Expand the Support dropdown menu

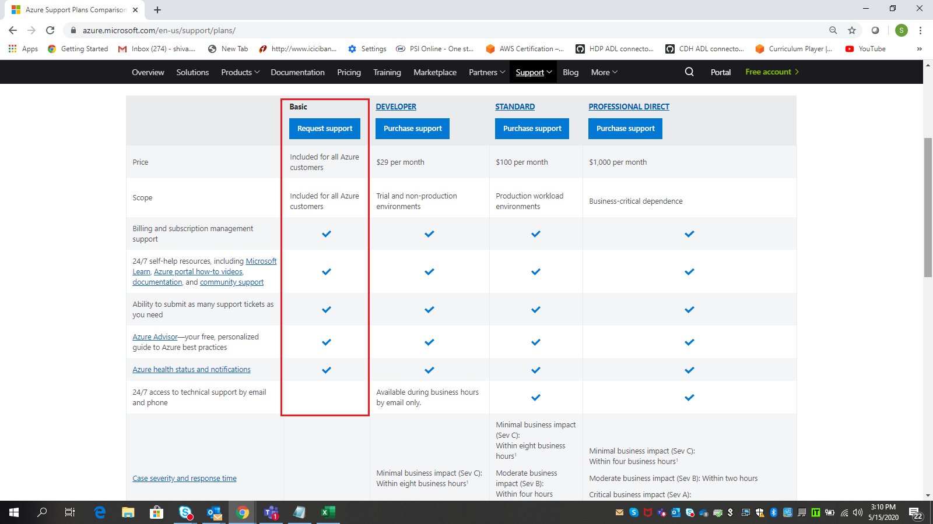click(534, 72)
